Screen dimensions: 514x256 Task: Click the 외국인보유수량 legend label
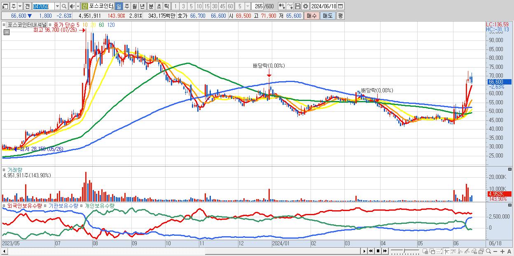coord(24,205)
